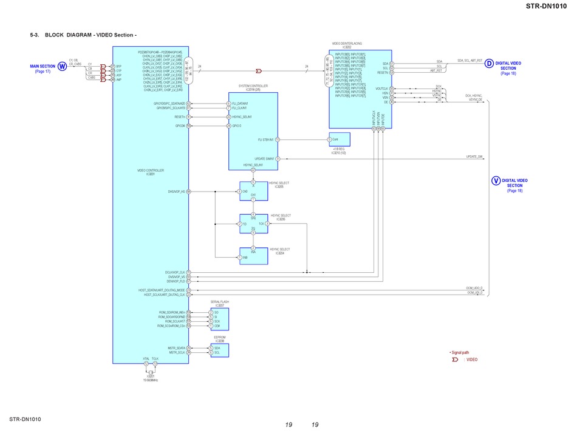Click the "CE#" pin label on serial flash
The image size is (577, 431).
(x=217, y=326)
